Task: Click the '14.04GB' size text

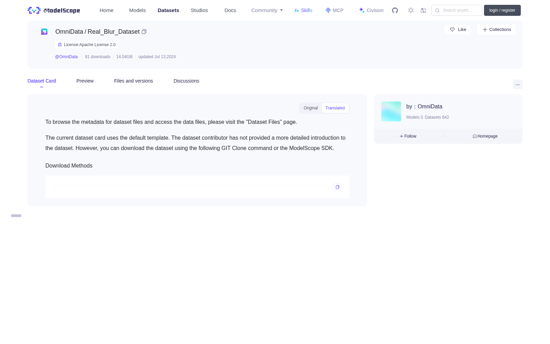Action: pos(124,57)
